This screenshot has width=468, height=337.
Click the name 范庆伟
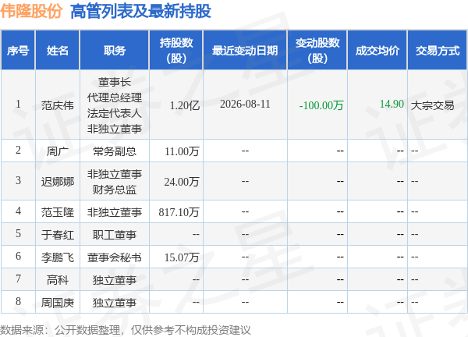(x=58, y=105)
